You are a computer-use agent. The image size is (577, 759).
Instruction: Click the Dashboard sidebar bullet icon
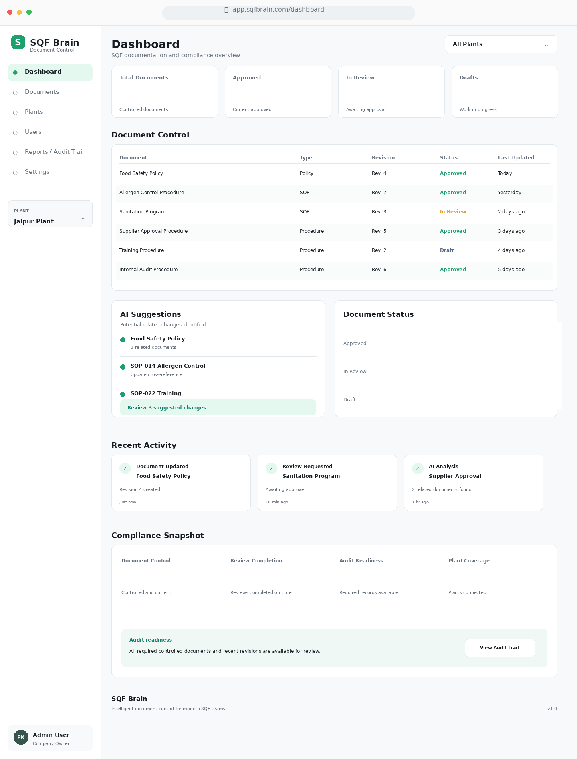pyautogui.click(x=15, y=72)
